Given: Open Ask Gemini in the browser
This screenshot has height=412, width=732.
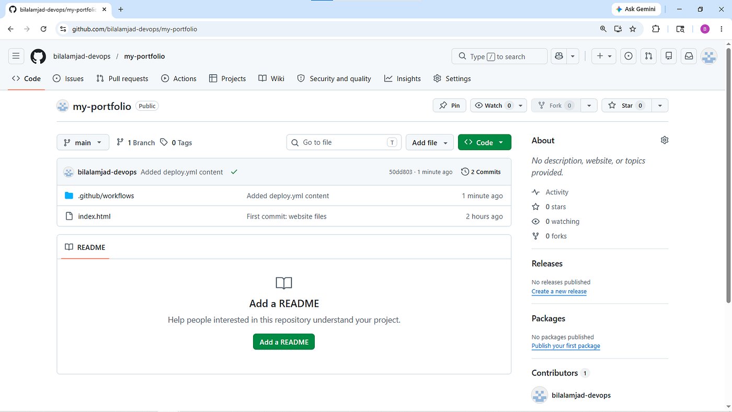Looking at the screenshot, I should (x=637, y=9).
